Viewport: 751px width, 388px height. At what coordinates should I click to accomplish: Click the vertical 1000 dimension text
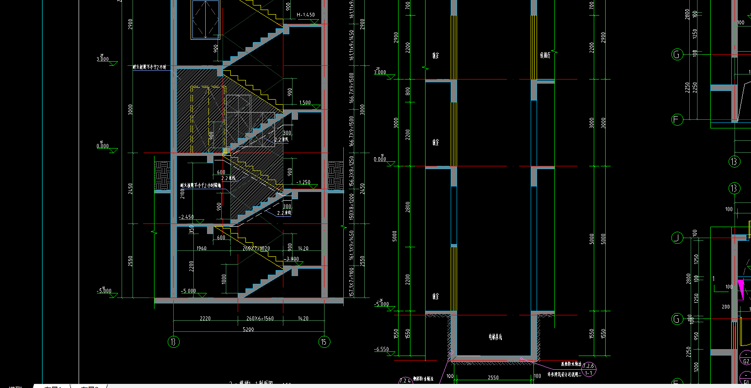[224, 279]
